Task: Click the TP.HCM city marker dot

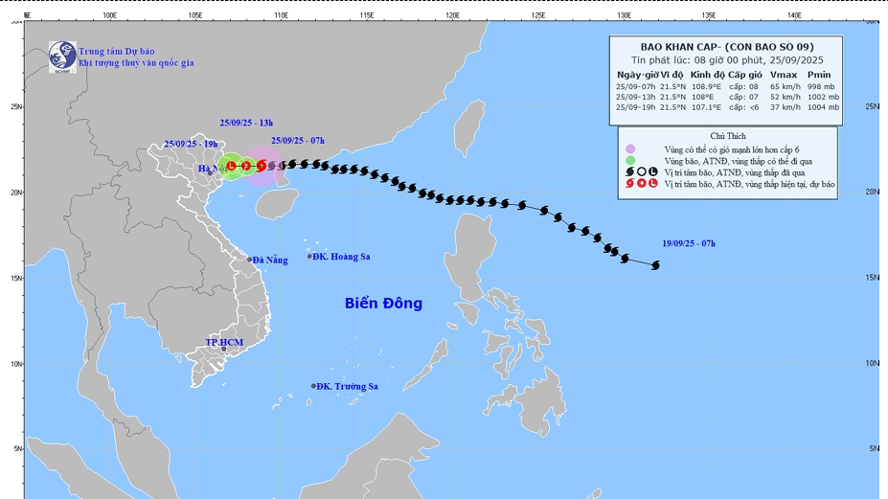Action: (x=224, y=349)
